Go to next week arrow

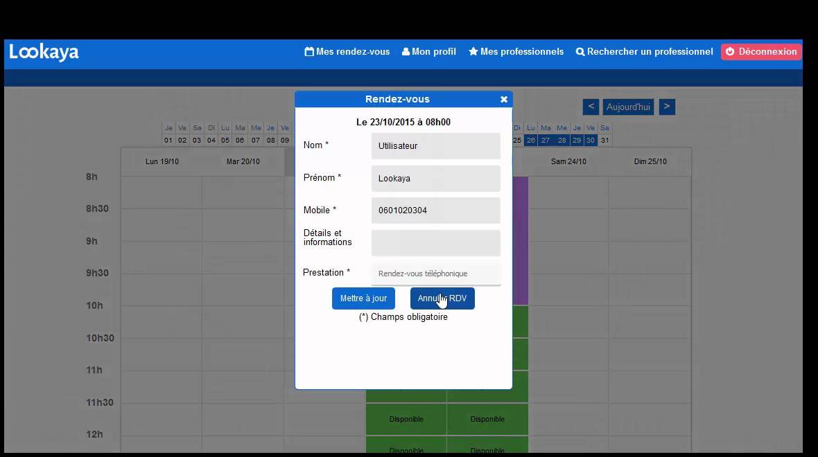coord(667,107)
